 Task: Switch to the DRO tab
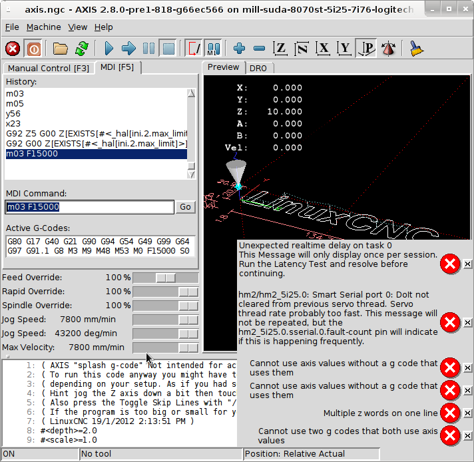click(x=258, y=68)
